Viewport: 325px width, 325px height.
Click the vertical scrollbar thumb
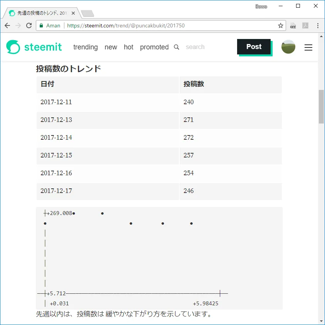321,107
